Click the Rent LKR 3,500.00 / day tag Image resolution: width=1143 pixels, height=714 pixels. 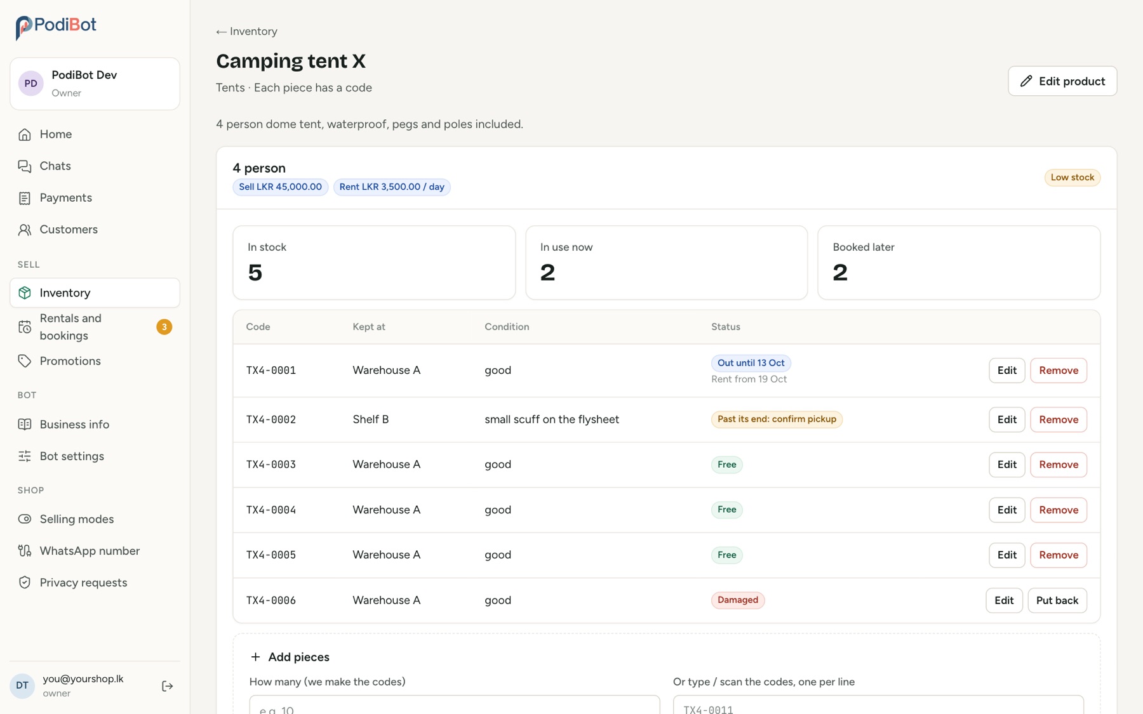click(392, 187)
